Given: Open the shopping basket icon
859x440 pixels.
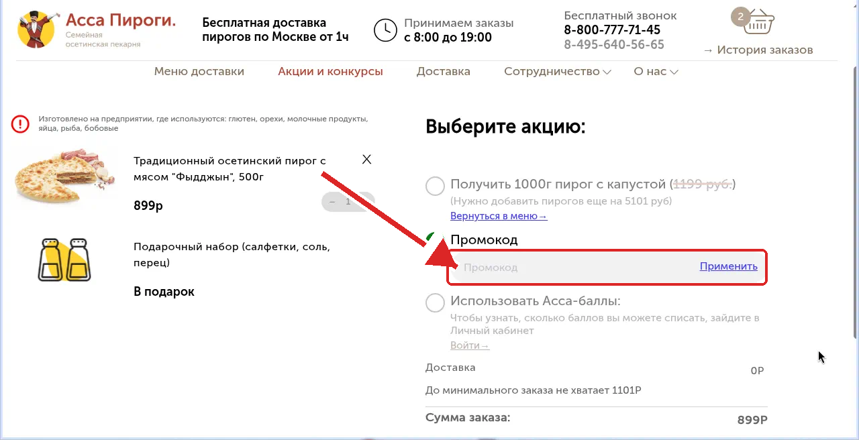Looking at the screenshot, I should 759,22.
